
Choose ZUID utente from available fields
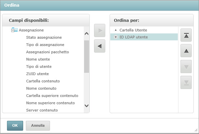point(37,74)
